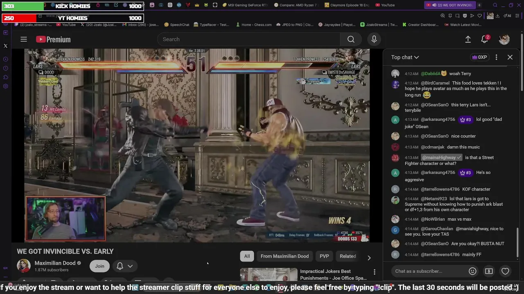Close the live chat panel

coord(510,57)
